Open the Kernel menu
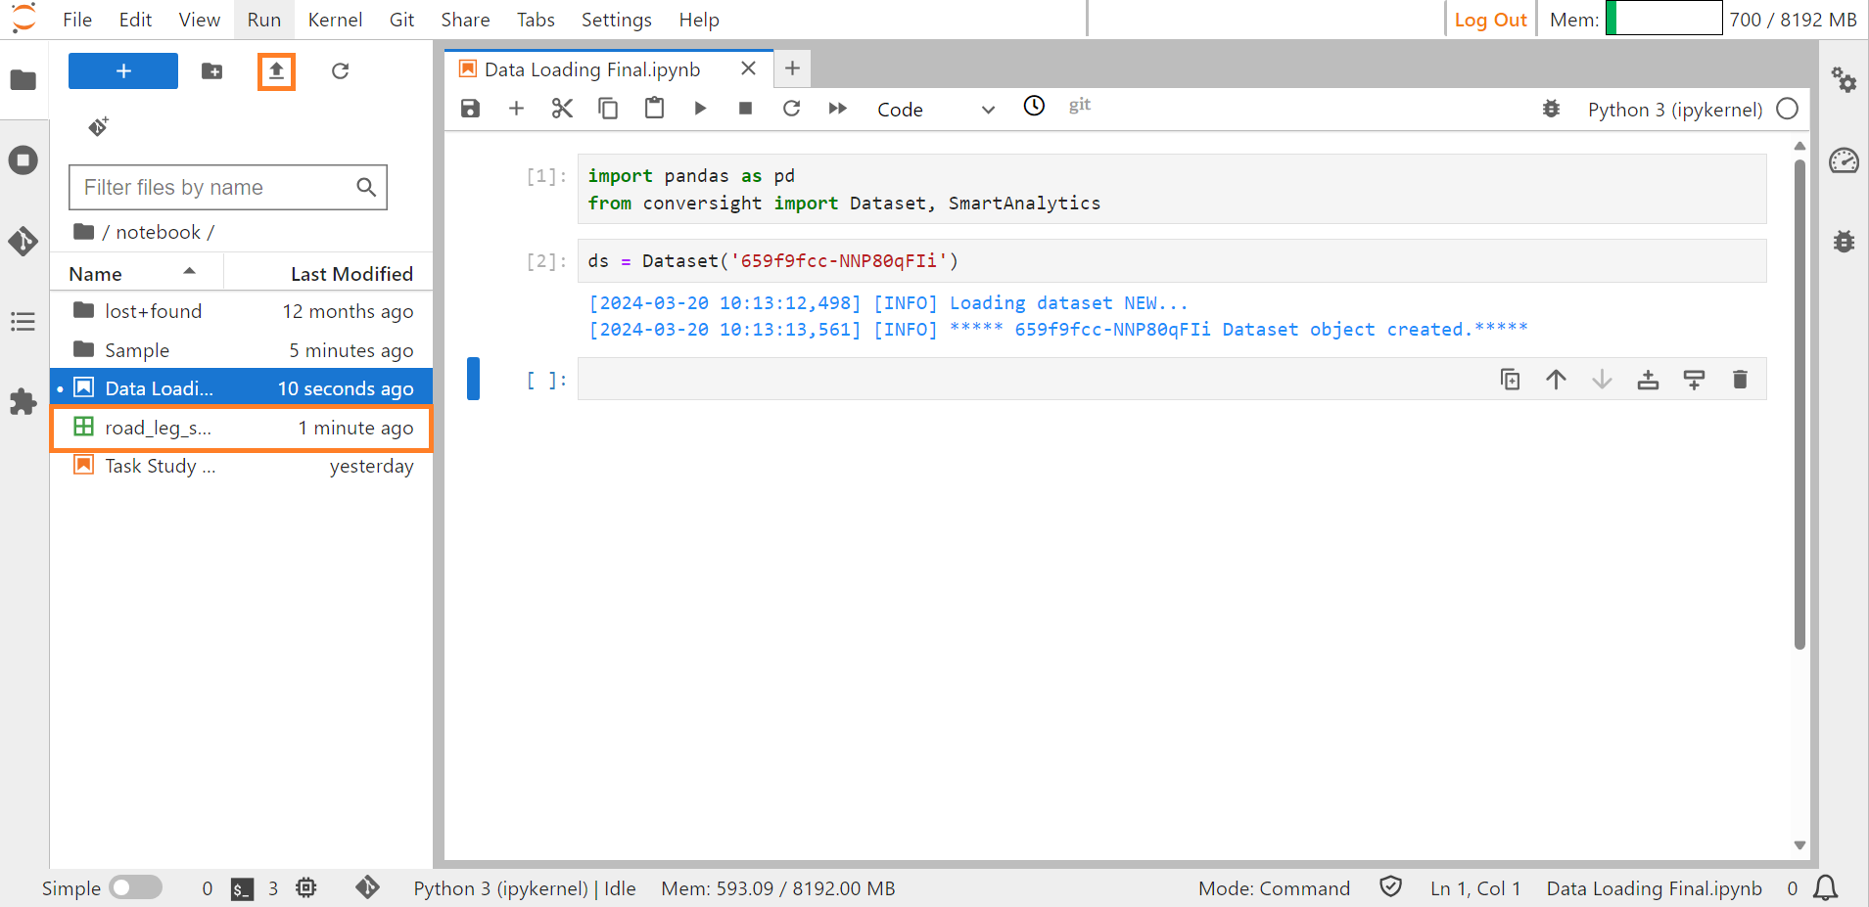Viewport: 1869px width, 907px height. [335, 20]
